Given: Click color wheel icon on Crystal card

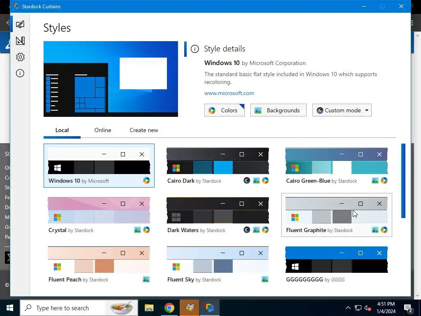Looking at the screenshot, I should (147, 230).
